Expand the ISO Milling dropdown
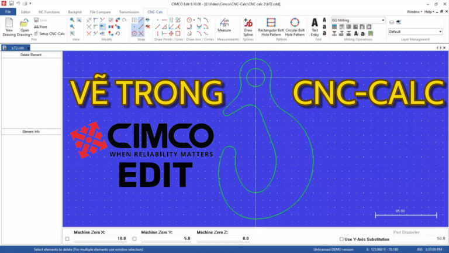 click(383, 20)
